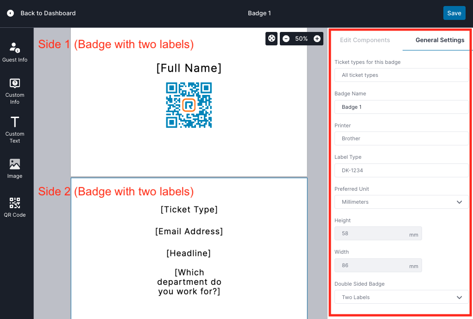Image resolution: width=473 pixels, height=319 pixels.
Task: Add Custom Info component
Action: point(15,91)
